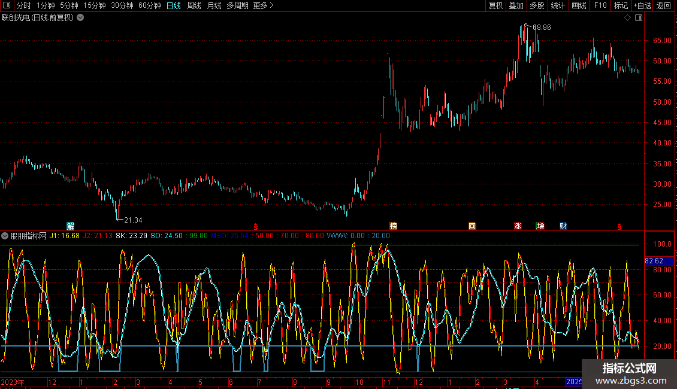The image size is (677, 389).
Task: Open the 多股 multi-stock view
Action: coord(537,5)
